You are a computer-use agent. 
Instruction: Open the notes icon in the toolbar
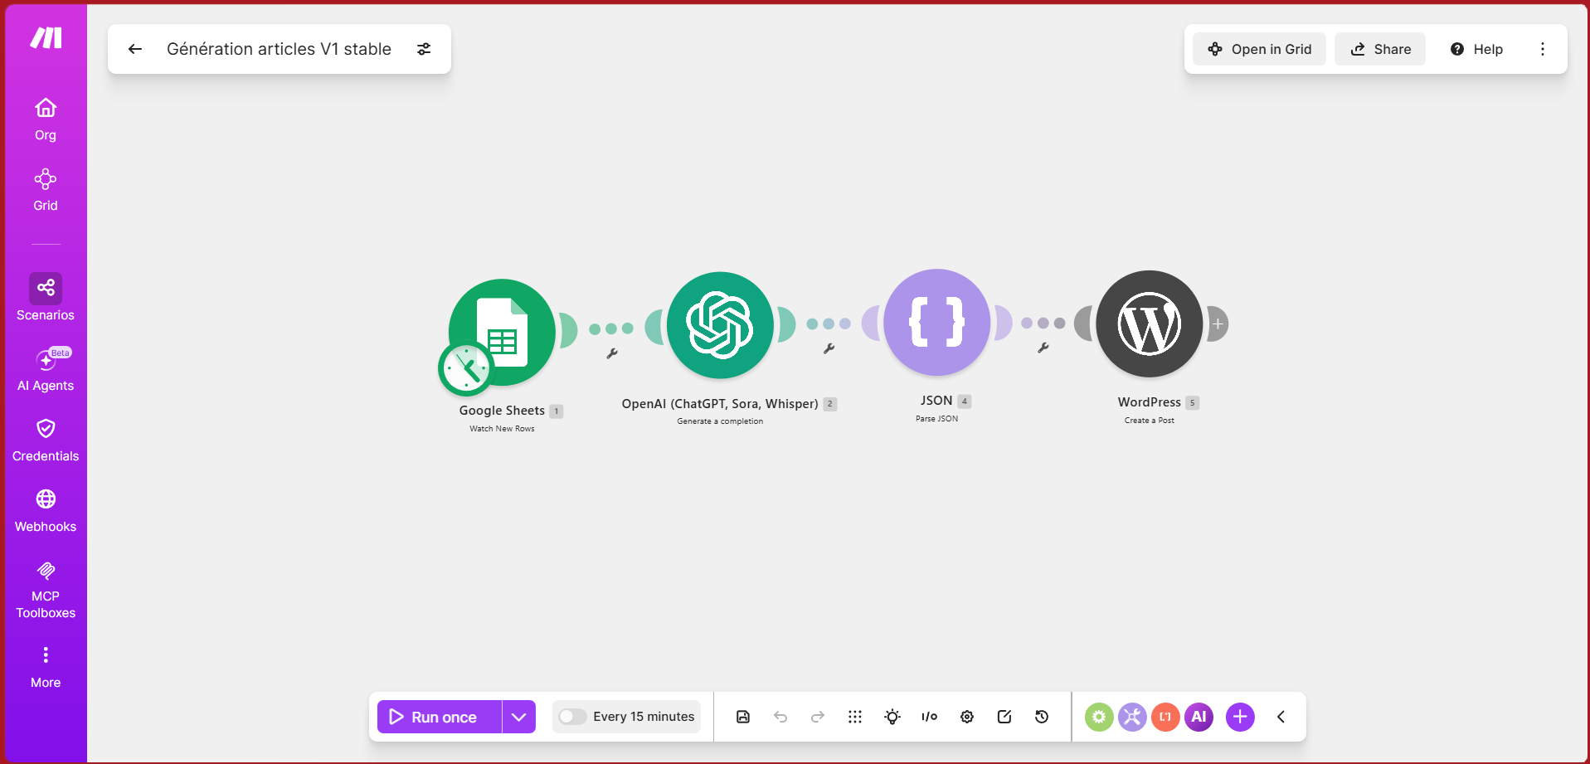tap(1004, 717)
